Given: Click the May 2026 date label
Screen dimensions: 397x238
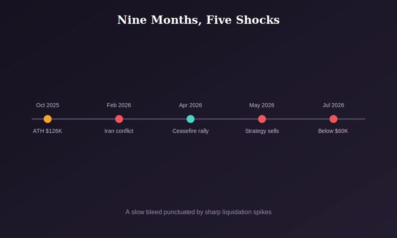Looking at the screenshot, I should pos(262,105).
